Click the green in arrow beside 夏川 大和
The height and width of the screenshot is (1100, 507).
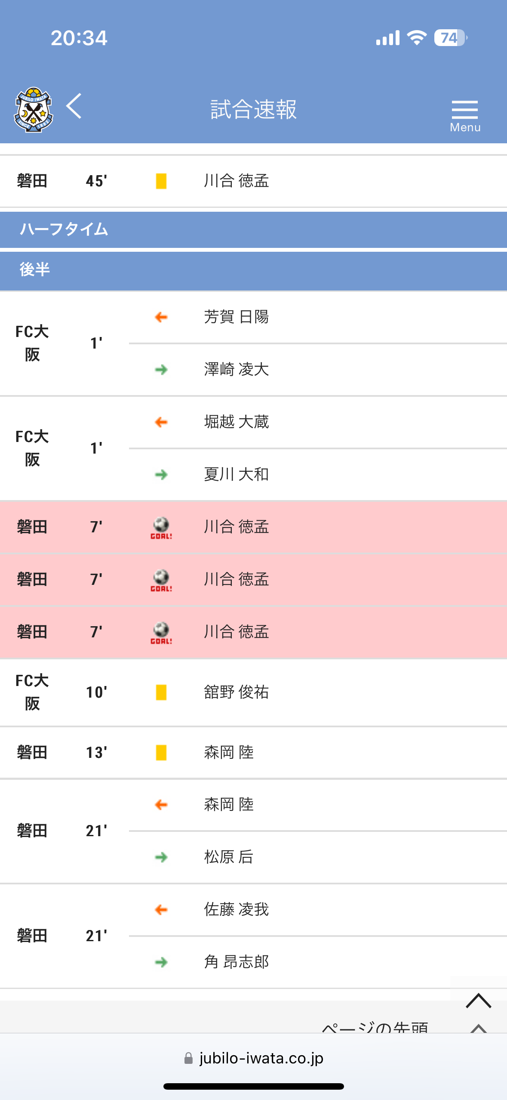click(x=161, y=475)
